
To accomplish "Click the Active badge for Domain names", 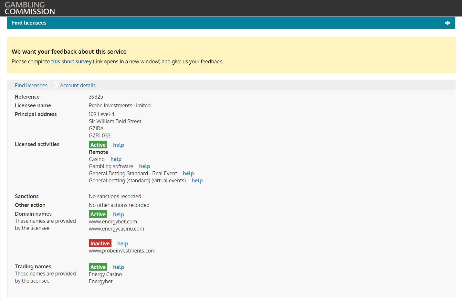I will click(x=98, y=215).
